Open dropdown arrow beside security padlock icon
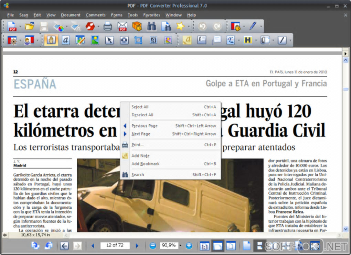 coord(244,26)
